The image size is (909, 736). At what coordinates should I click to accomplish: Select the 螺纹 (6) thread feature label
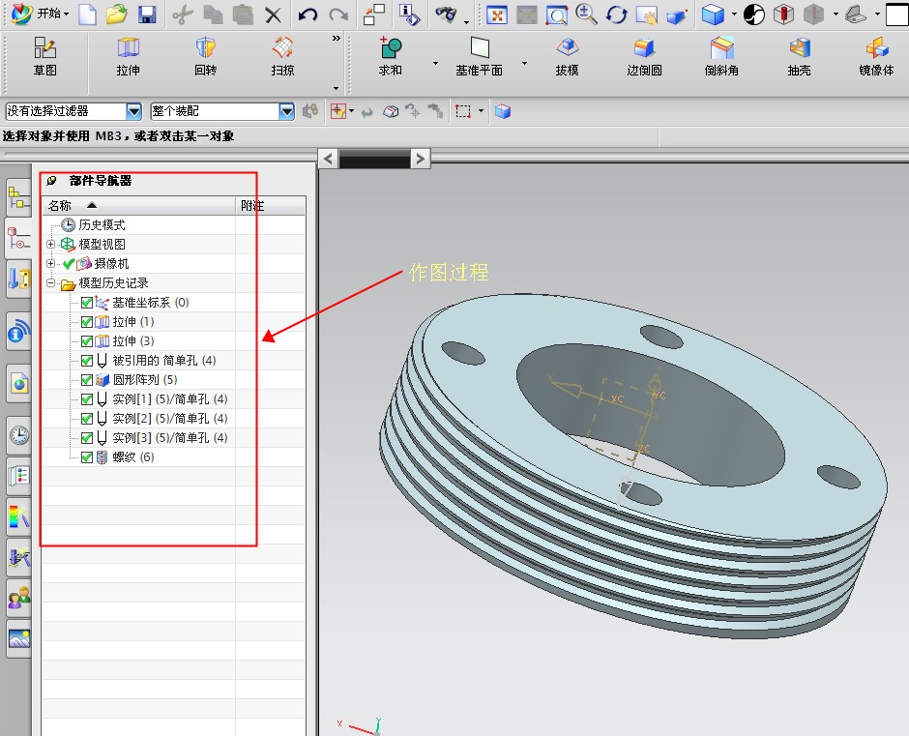(133, 457)
